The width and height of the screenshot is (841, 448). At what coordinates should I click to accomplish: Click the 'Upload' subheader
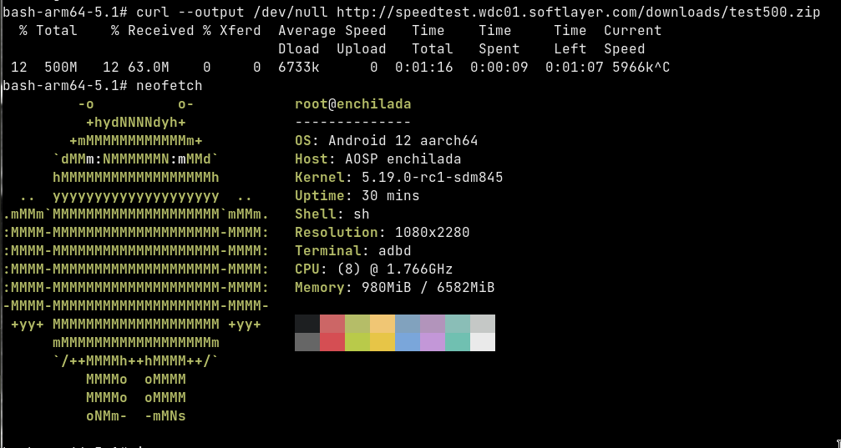[362, 48]
